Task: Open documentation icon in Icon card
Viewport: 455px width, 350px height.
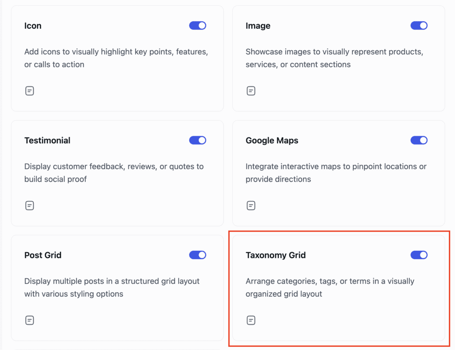Action: [30, 90]
